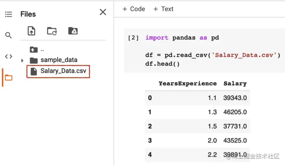285x165 pixels.
Task: Click the pd.read_csv code line
Action: pos(213,55)
